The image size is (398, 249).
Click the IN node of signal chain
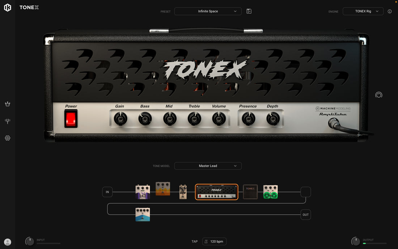tap(107, 192)
